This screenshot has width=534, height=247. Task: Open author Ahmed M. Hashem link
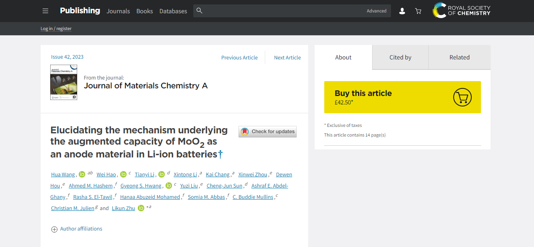[x=91, y=186]
